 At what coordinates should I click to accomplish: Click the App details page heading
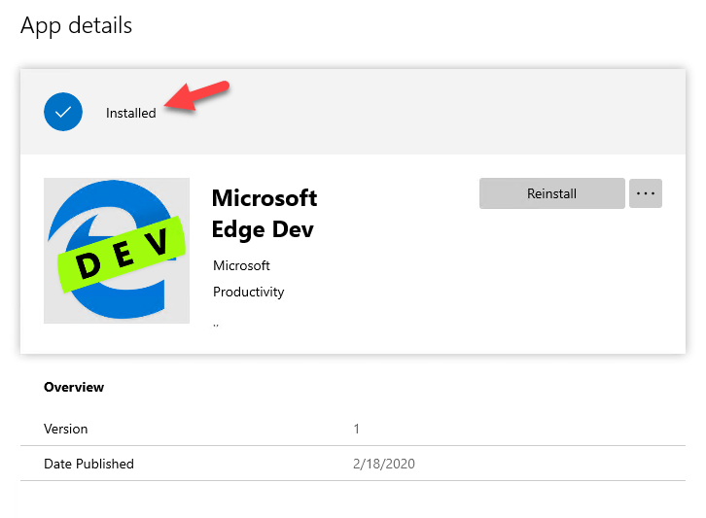pos(77,25)
